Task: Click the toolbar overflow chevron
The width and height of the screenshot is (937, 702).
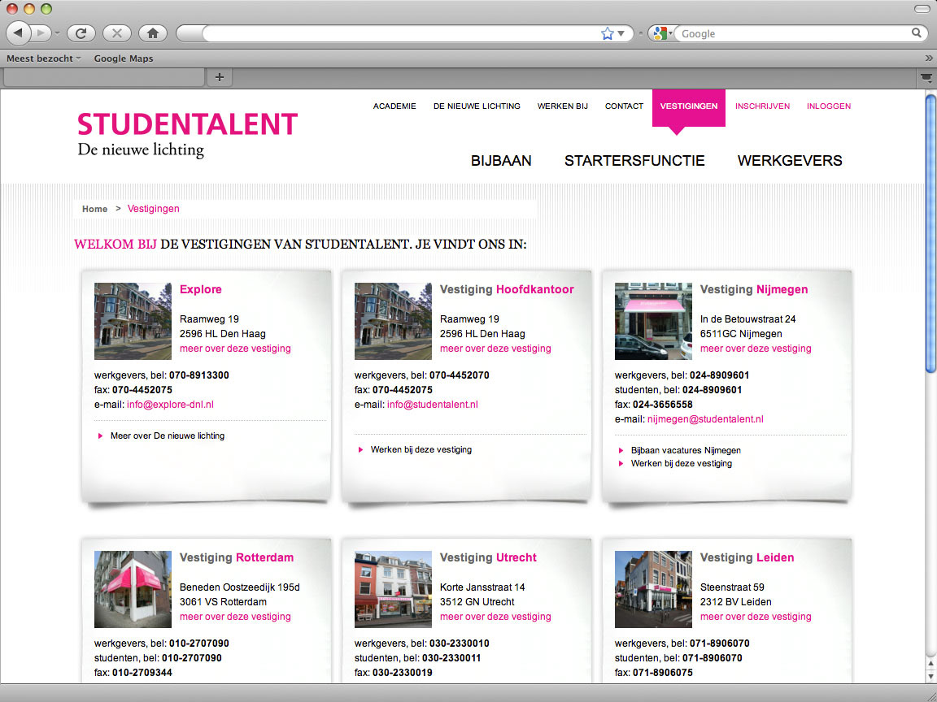Action: [x=929, y=58]
